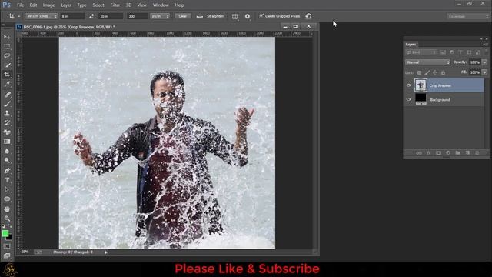Screen dimensions: 492x277
Task: Open resolution unit px/in dropdown
Action: (x=160, y=16)
